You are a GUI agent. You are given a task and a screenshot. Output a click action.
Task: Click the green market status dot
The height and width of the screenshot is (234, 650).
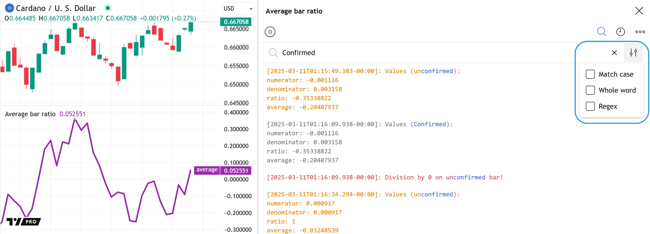pos(108,8)
